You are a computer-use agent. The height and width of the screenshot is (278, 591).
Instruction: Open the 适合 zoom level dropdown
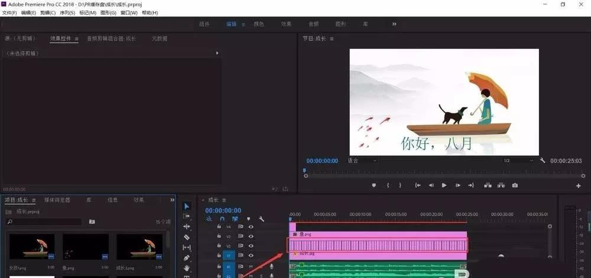pyautogui.click(x=362, y=161)
